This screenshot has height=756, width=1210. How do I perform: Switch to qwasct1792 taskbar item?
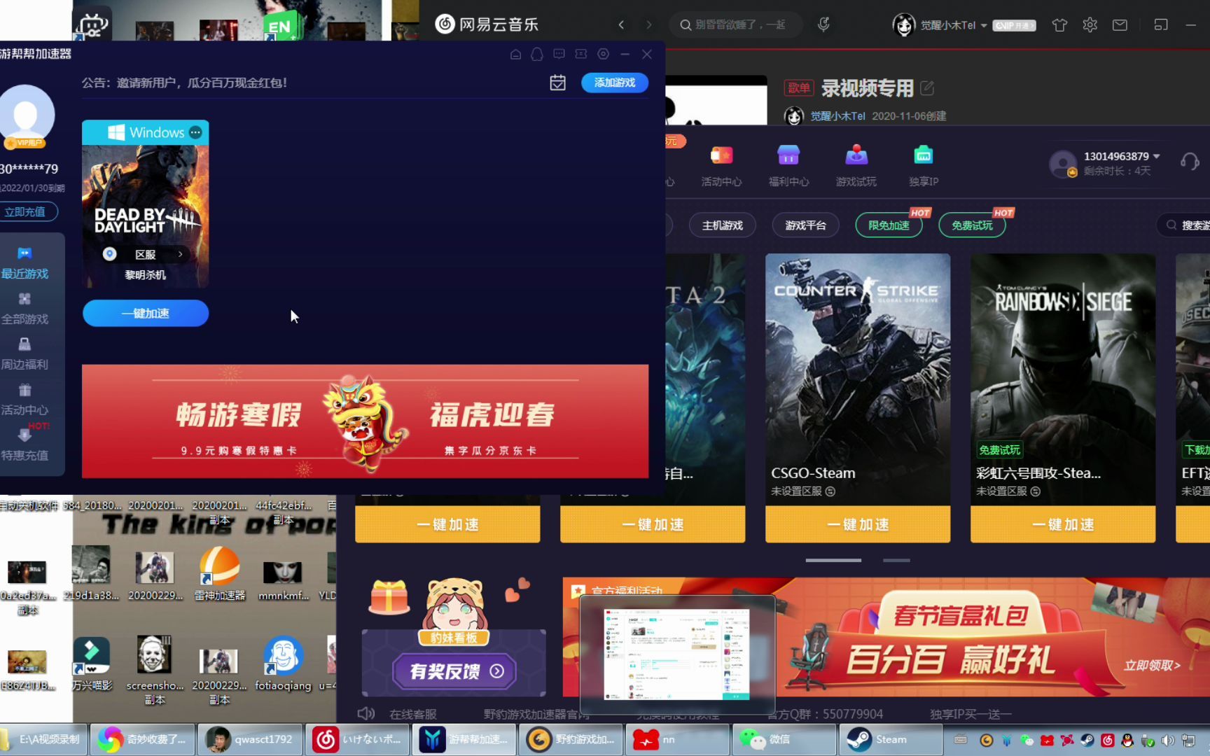pos(251,739)
